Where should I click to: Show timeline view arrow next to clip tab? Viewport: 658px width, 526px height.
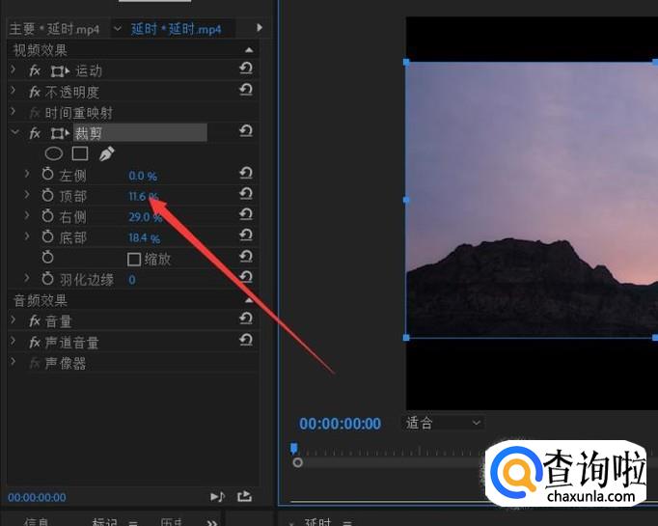(260, 27)
